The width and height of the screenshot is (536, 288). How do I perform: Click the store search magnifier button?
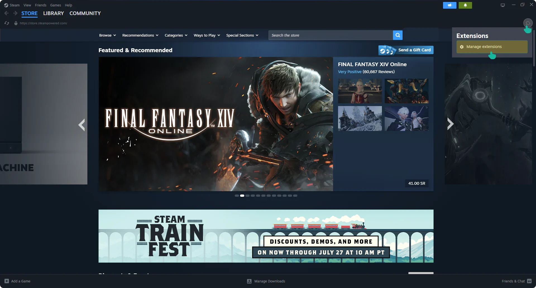pyautogui.click(x=398, y=35)
